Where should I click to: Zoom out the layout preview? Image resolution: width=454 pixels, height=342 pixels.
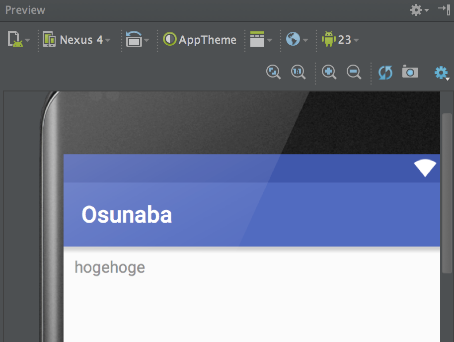354,72
